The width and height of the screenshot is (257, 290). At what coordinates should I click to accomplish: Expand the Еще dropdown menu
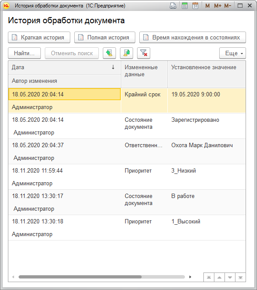click(232, 53)
